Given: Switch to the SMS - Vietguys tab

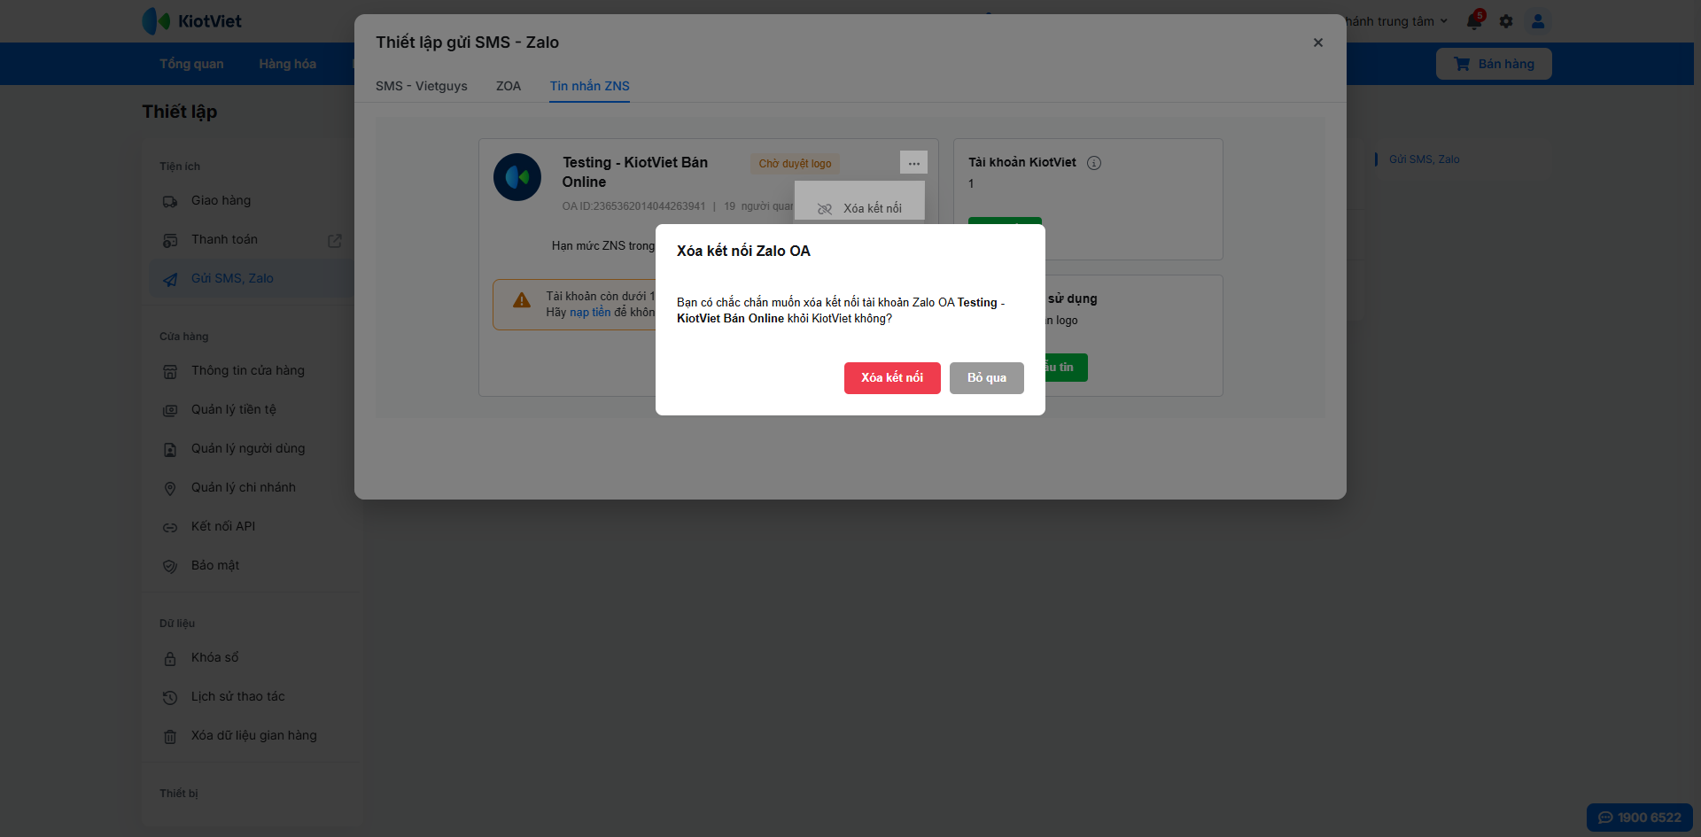Looking at the screenshot, I should pyautogui.click(x=422, y=86).
